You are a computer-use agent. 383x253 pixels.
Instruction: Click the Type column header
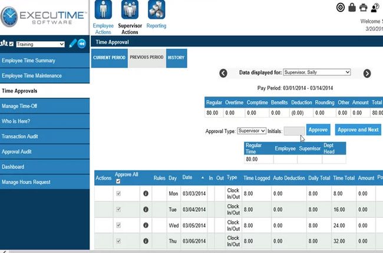232,177
